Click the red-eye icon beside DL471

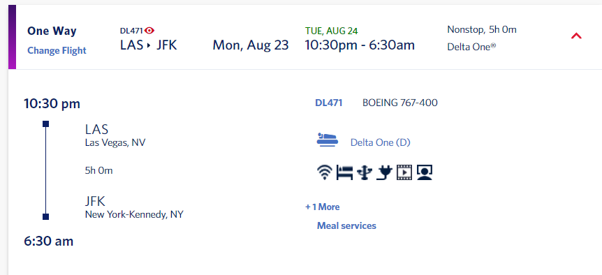click(x=149, y=31)
